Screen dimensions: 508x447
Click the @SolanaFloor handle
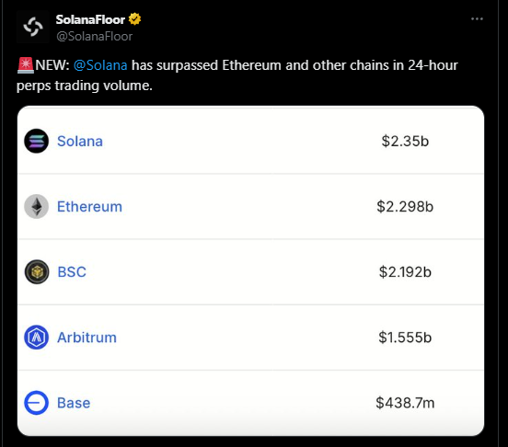[94, 36]
